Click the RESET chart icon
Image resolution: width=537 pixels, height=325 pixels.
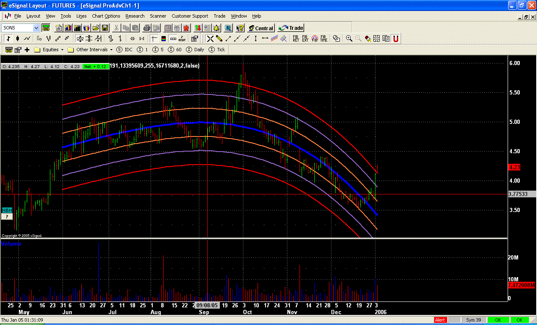[x=182, y=39]
